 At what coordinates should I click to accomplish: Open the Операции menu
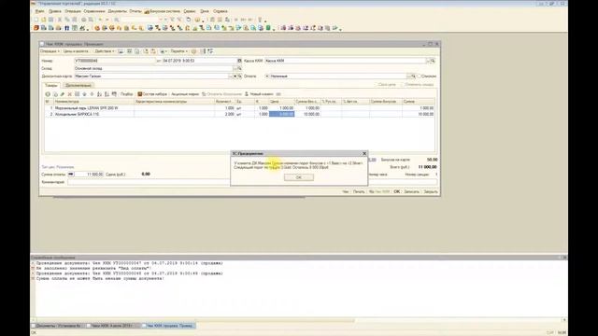point(73,11)
